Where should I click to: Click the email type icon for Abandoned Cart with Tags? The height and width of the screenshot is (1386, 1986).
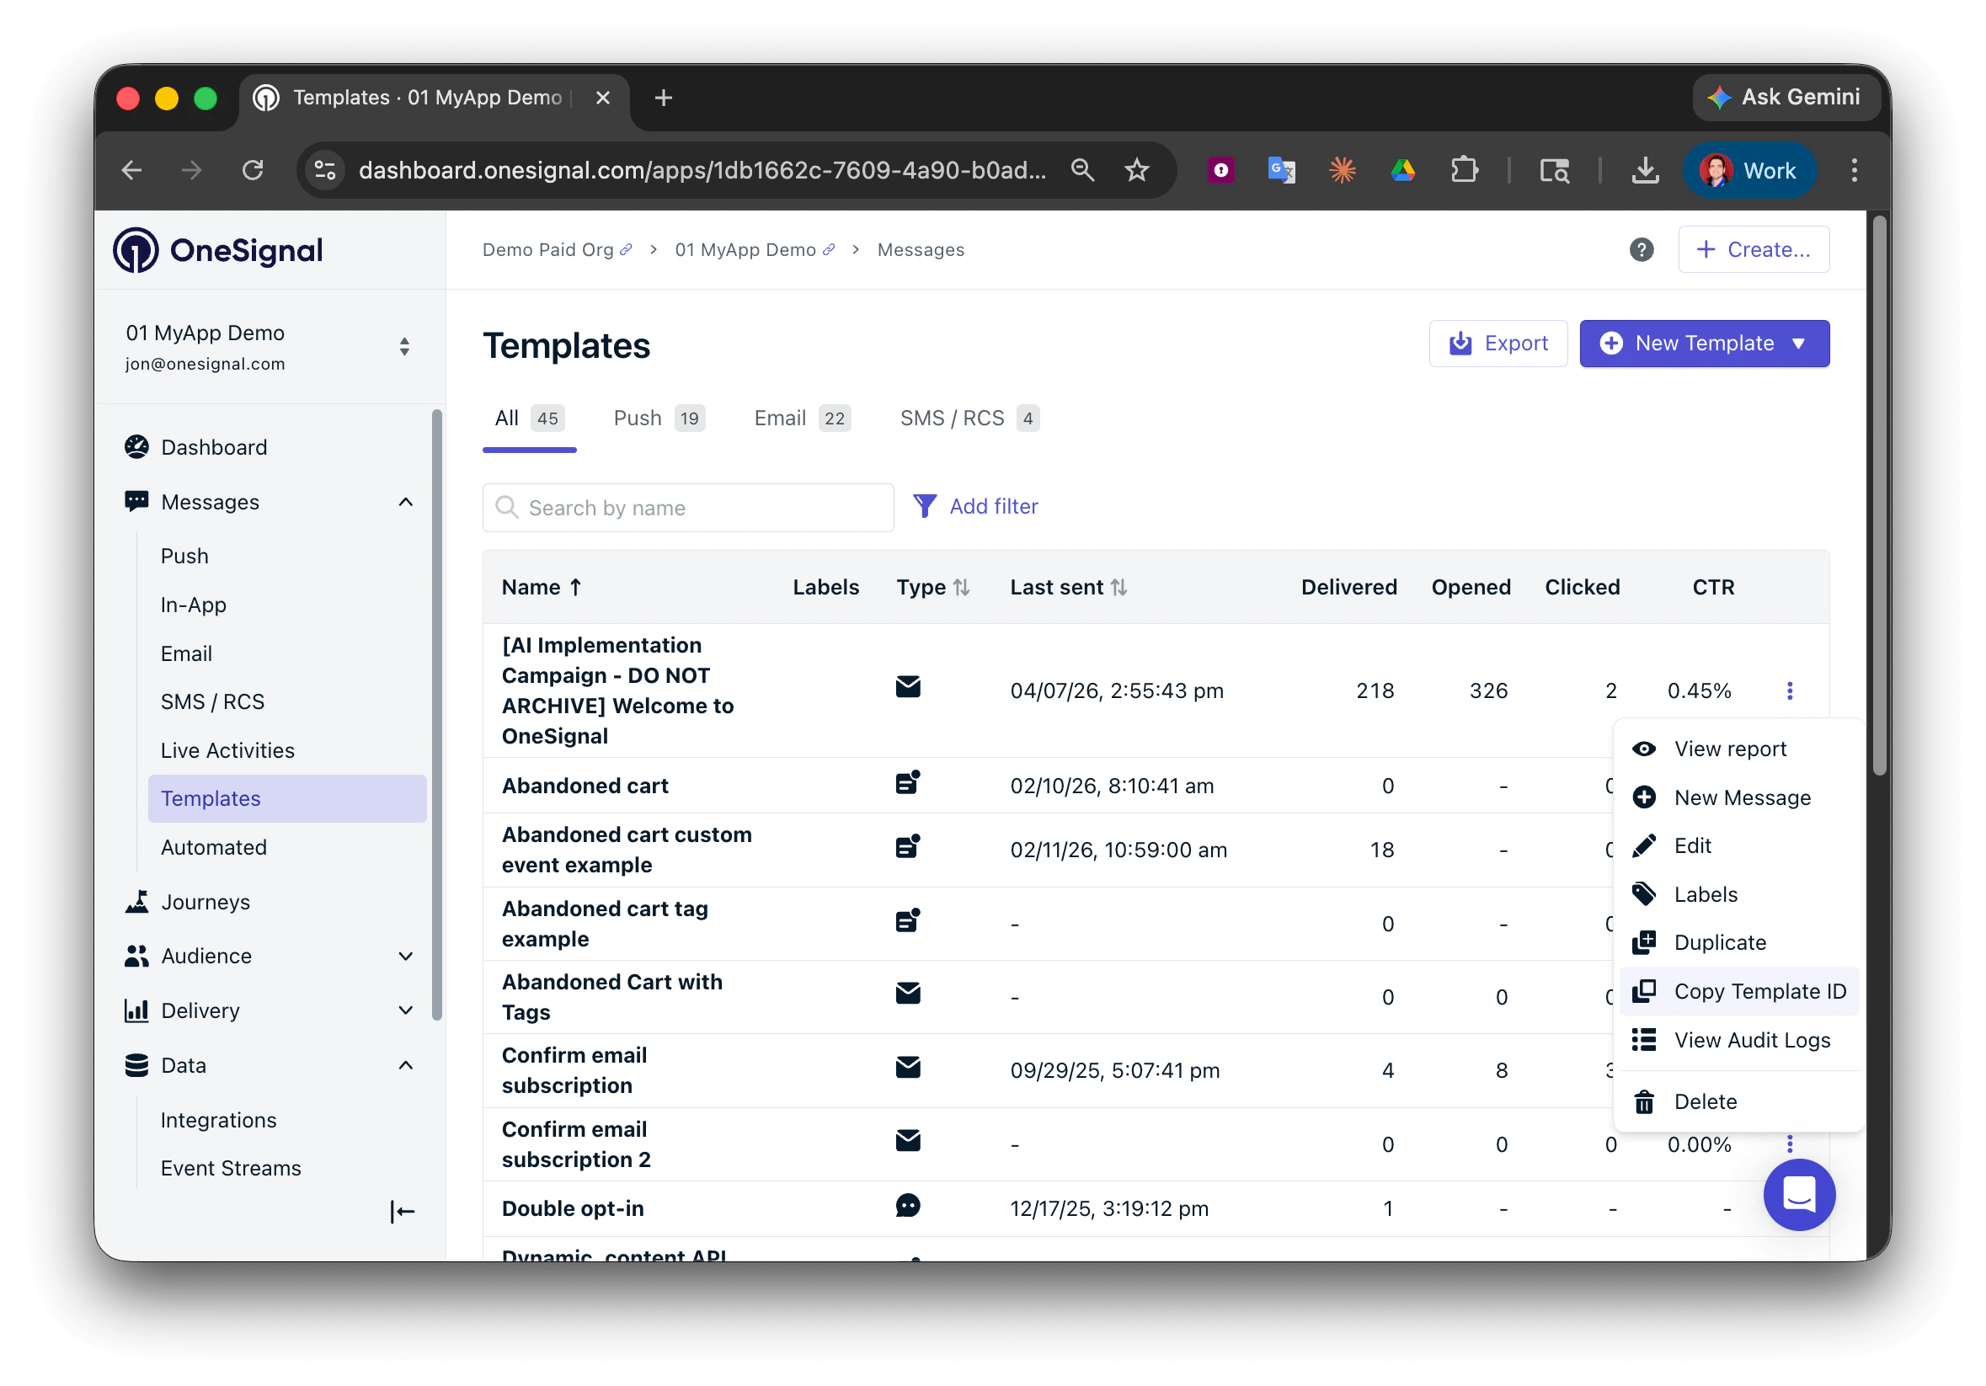907,994
